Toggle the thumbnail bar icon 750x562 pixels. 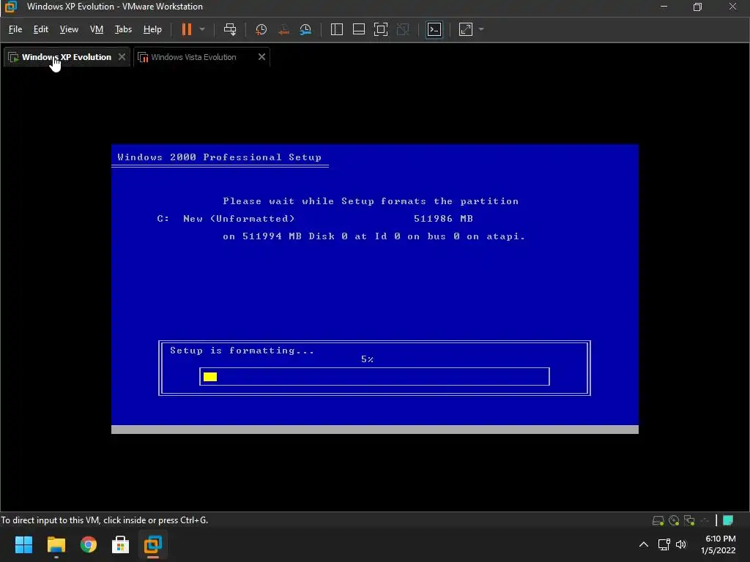click(359, 29)
